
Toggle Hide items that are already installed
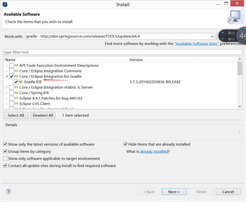coord(125,144)
